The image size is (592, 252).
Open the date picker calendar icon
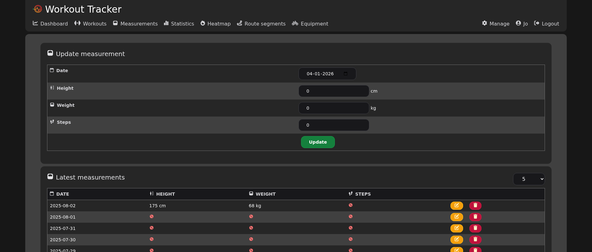tap(346, 74)
